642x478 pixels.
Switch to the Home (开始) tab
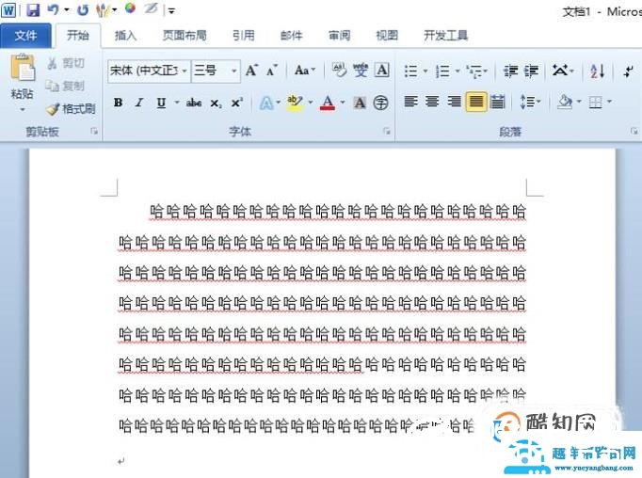click(78, 36)
